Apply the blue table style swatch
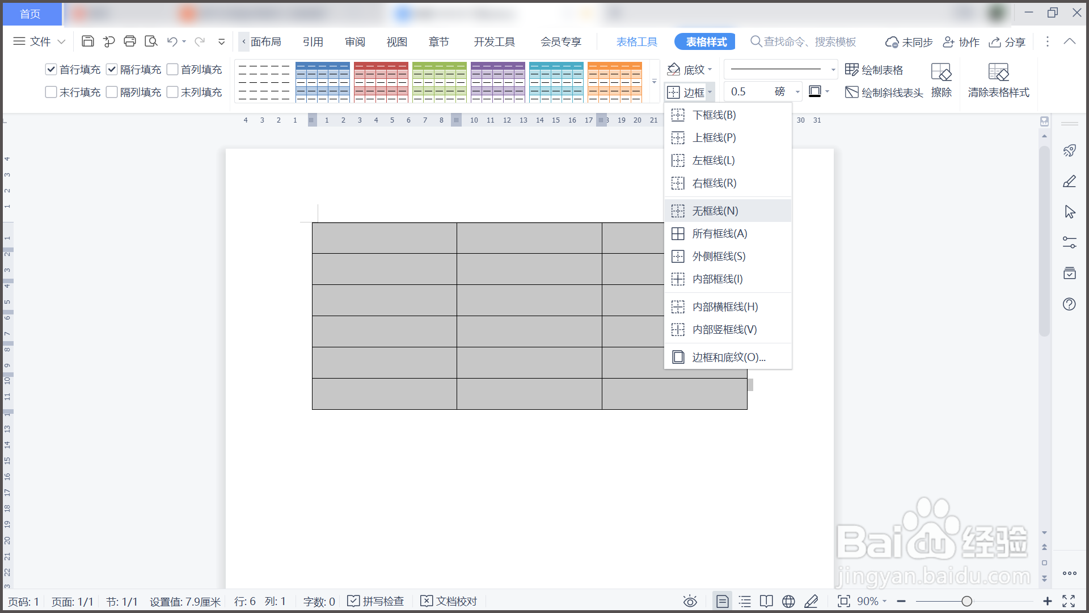Image resolution: width=1089 pixels, height=613 pixels. (x=322, y=82)
